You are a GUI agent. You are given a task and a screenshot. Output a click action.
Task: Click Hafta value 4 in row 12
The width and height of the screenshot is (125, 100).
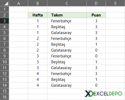pyautogui.click(x=38, y=74)
